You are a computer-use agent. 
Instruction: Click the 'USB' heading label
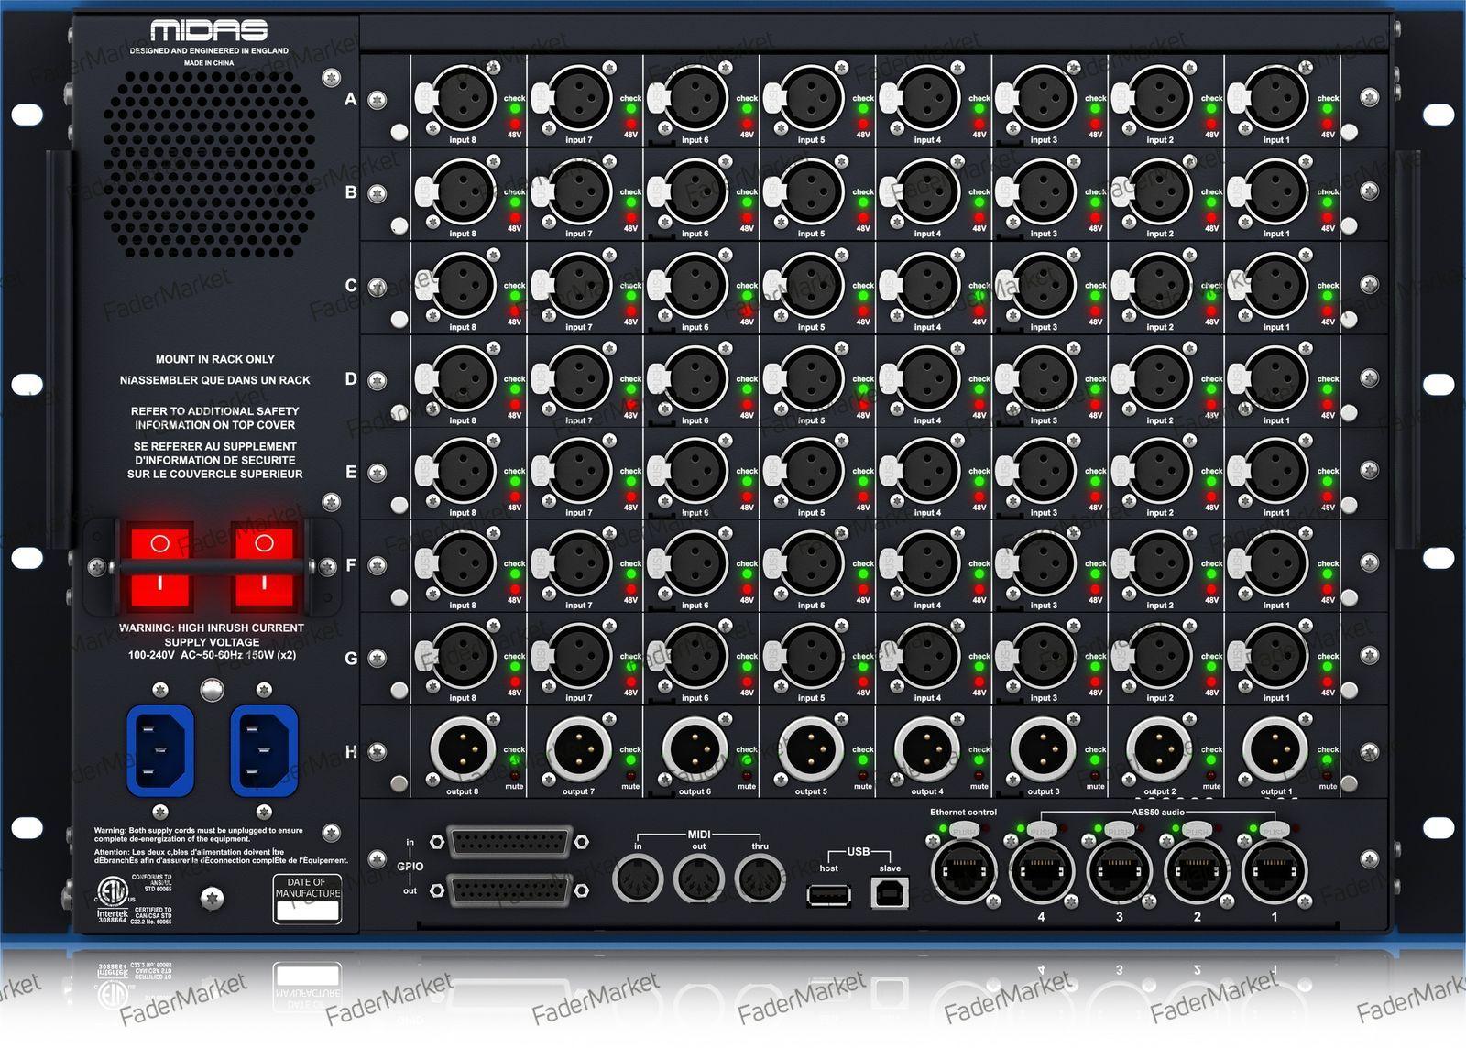(x=859, y=851)
